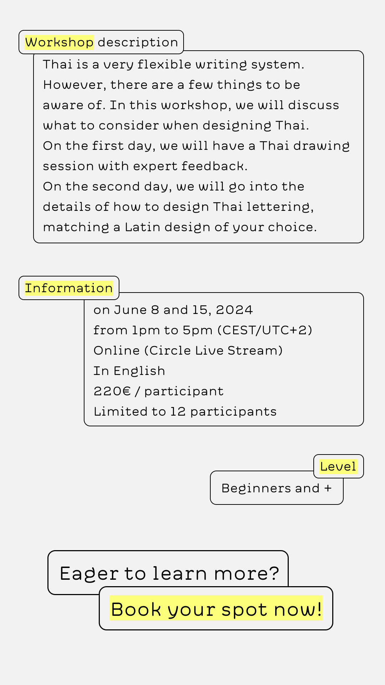Click the date line 'on June 8 and 15, 2024'

[x=173, y=310]
